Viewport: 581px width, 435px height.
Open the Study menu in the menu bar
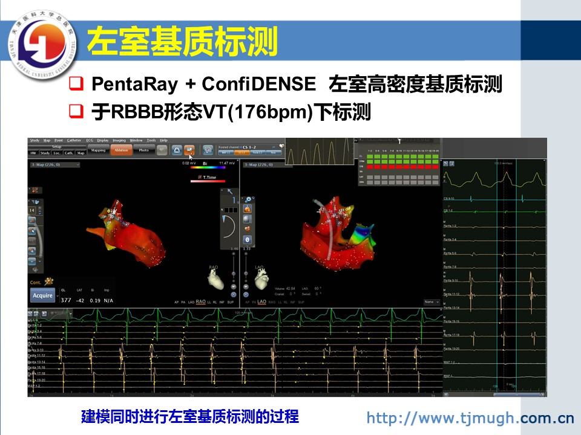pyautogui.click(x=34, y=140)
